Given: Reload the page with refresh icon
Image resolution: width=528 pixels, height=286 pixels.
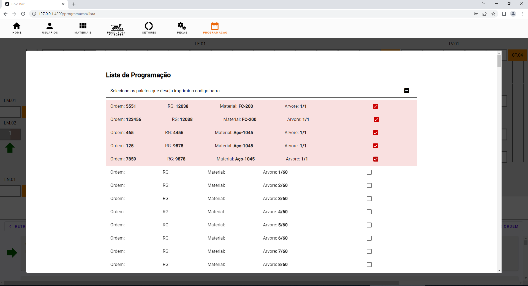Looking at the screenshot, I should (x=23, y=14).
